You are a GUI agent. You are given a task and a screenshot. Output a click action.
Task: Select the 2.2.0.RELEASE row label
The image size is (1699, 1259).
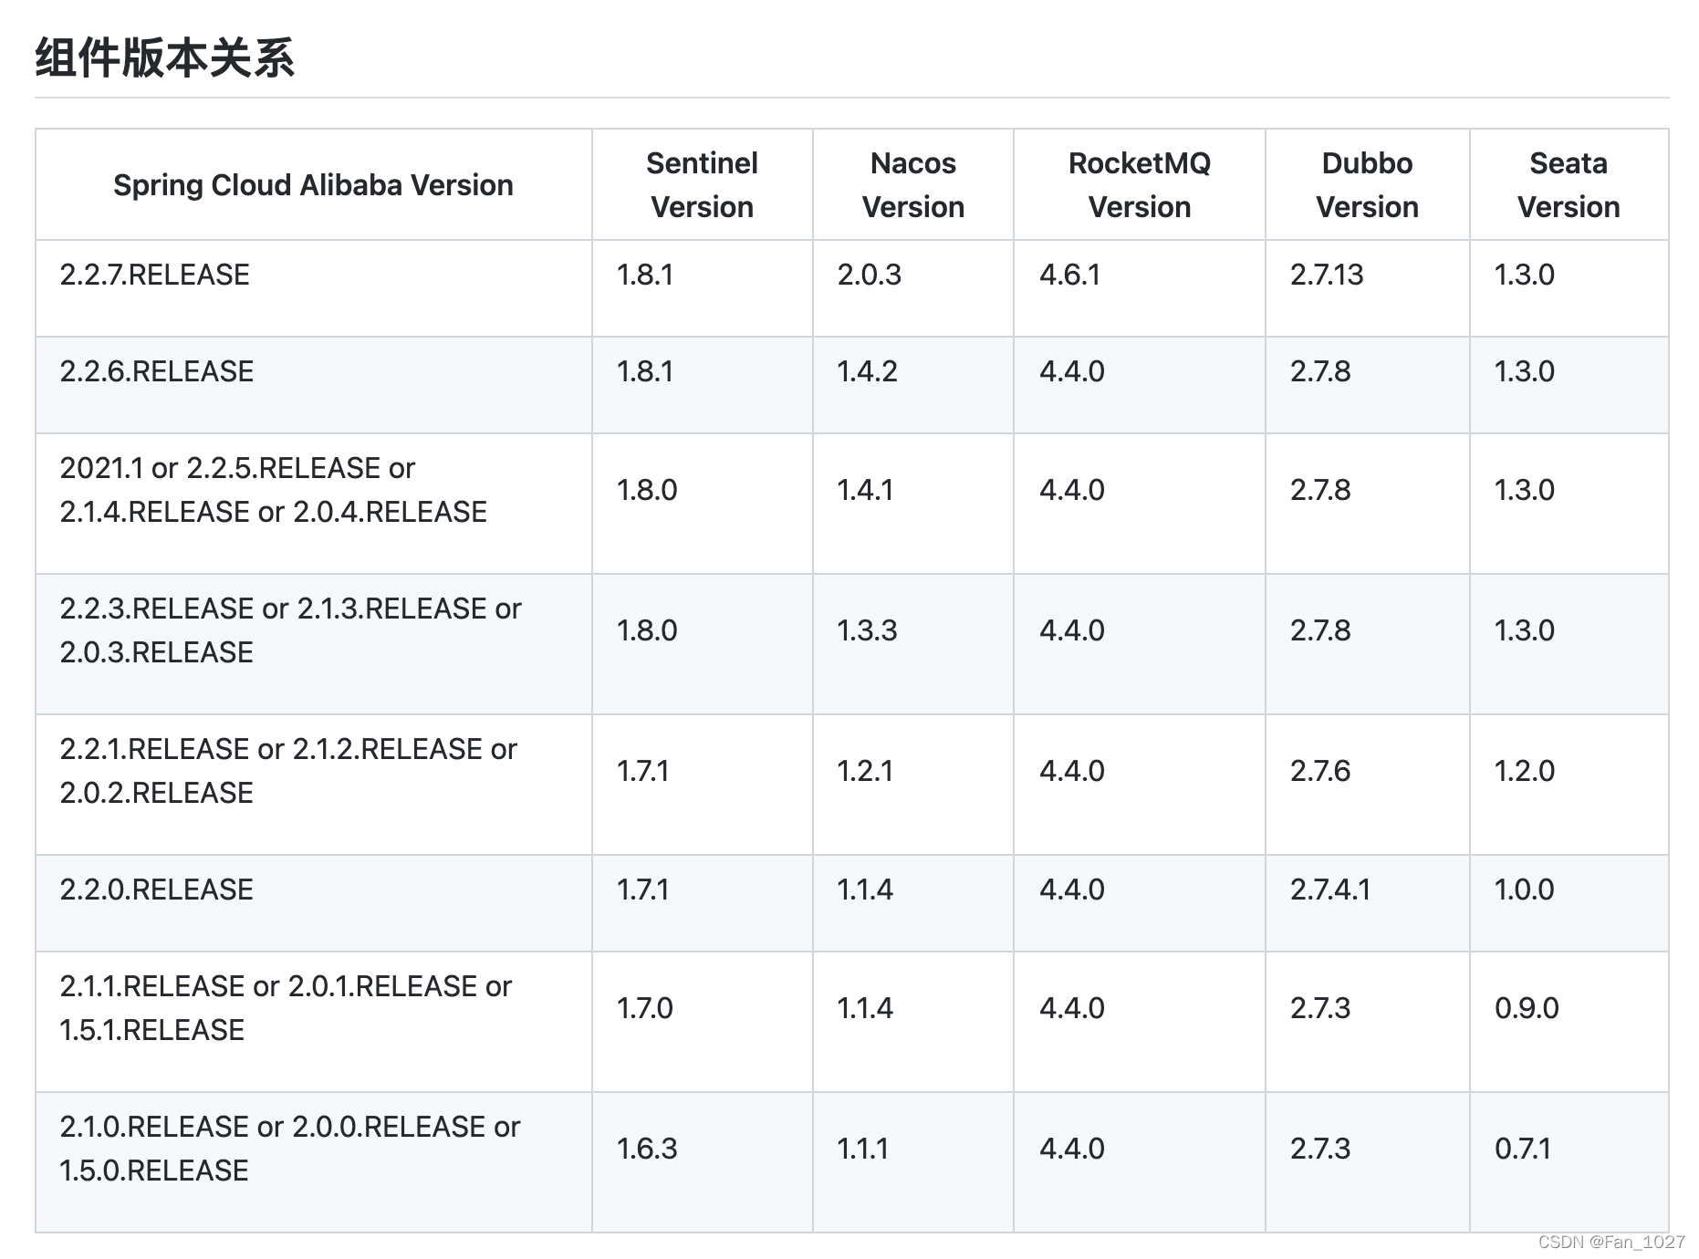point(157,890)
